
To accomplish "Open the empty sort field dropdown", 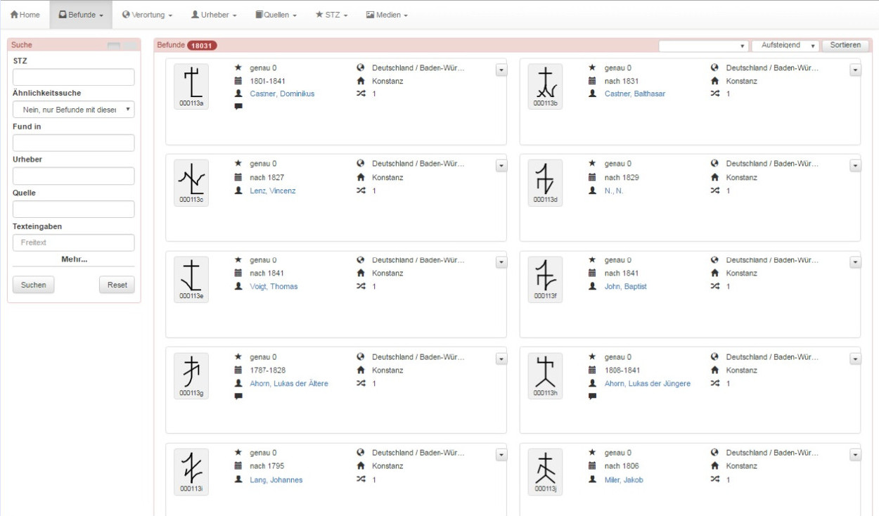I will 703,46.
